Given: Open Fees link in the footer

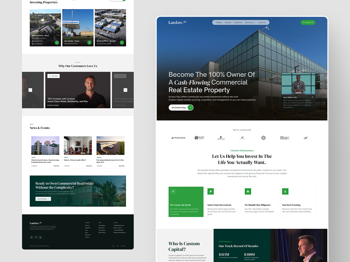Looking at the screenshot, I should pos(86,230).
